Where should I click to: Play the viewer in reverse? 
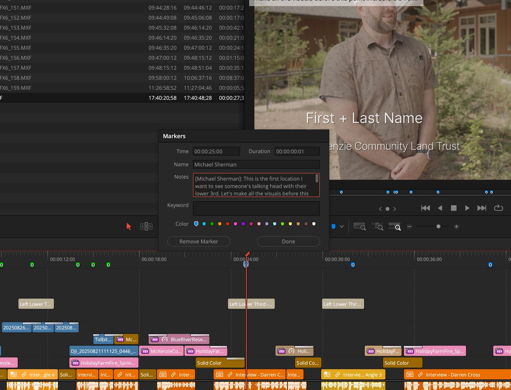(x=440, y=208)
